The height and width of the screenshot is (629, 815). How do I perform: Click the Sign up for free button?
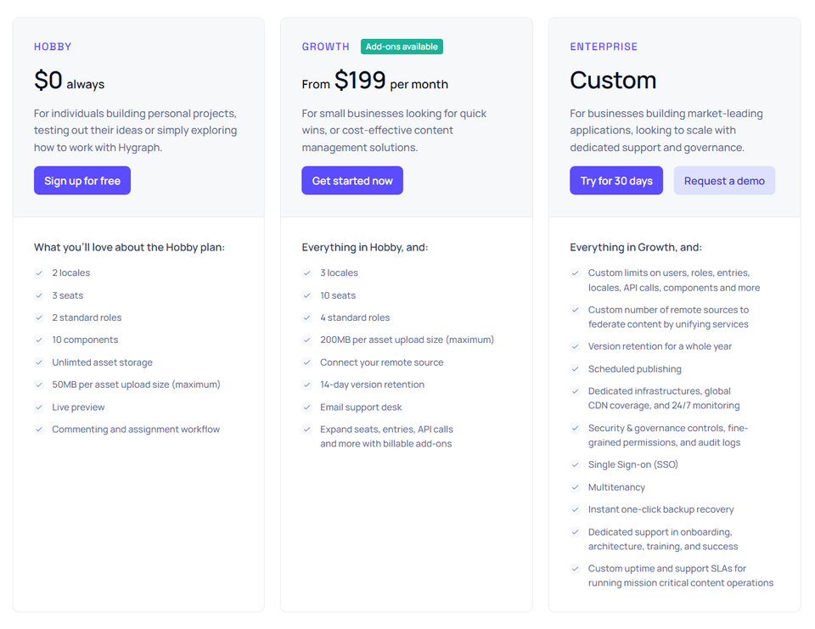82,181
